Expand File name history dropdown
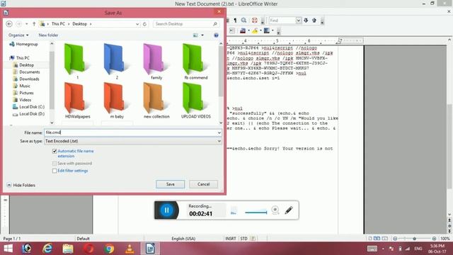The height and width of the screenshot is (255, 453). pos(219,132)
